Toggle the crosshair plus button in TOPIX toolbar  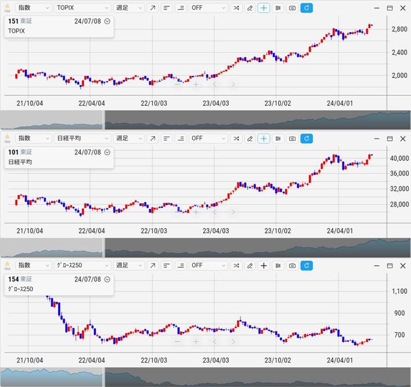pos(264,8)
